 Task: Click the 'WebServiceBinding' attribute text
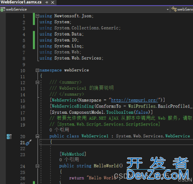pos(73,106)
